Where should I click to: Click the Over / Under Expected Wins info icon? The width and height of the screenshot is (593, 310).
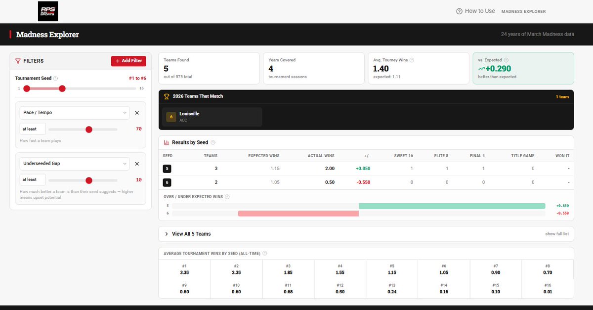(227, 197)
